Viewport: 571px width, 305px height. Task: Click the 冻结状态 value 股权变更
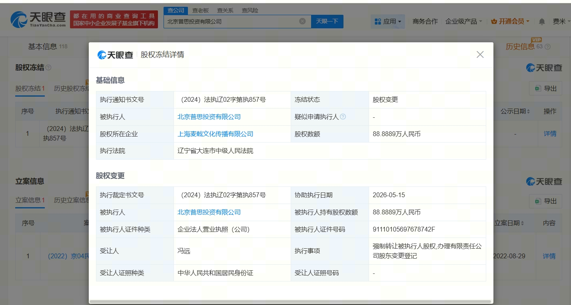point(385,99)
